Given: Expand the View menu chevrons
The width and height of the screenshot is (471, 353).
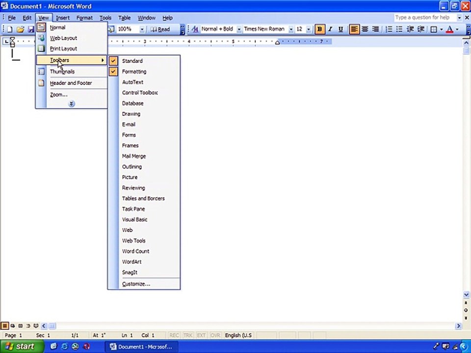Looking at the screenshot, I should (x=72, y=104).
